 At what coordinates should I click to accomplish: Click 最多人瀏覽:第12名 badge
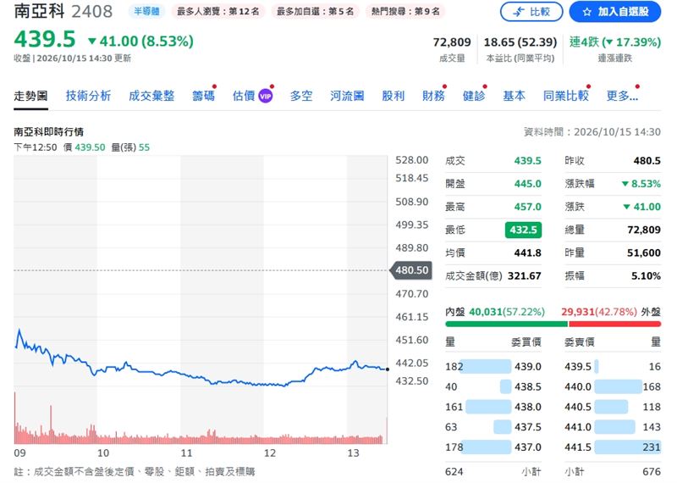pyautogui.click(x=218, y=11)
